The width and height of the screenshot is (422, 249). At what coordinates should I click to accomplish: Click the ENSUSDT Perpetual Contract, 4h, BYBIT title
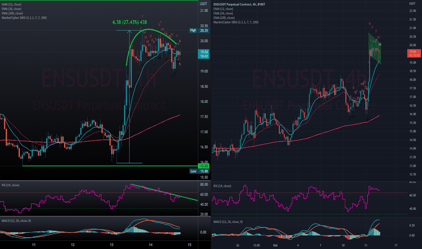pyautogui.click(x=239, y=5)
